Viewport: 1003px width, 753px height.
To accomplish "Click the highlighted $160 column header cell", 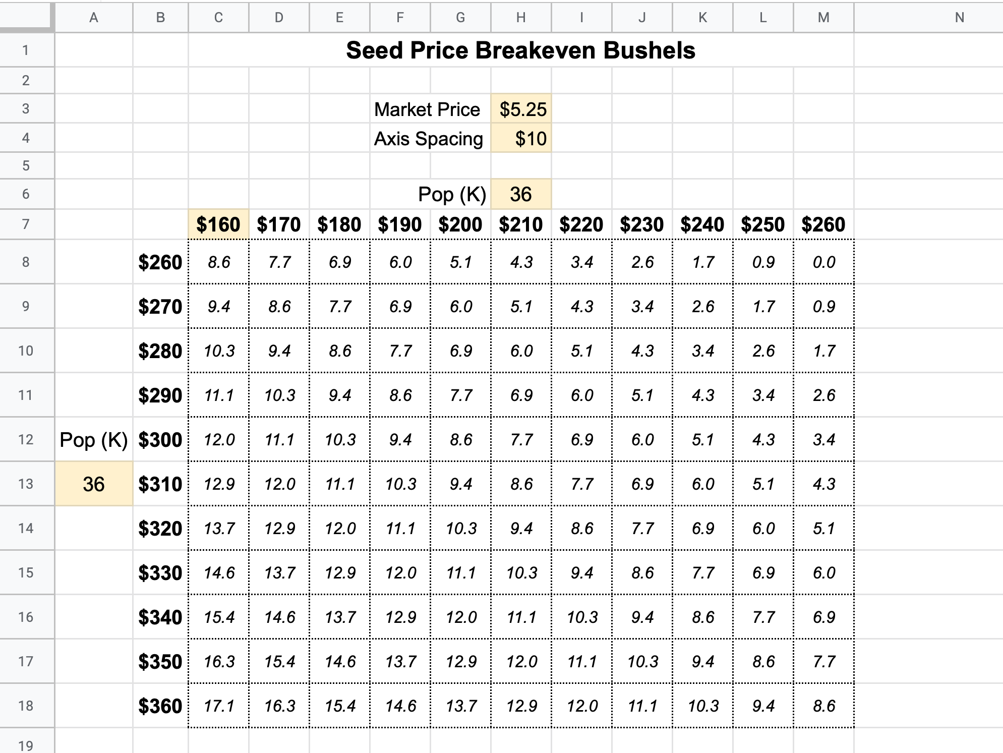I will [x=218, y=224].
